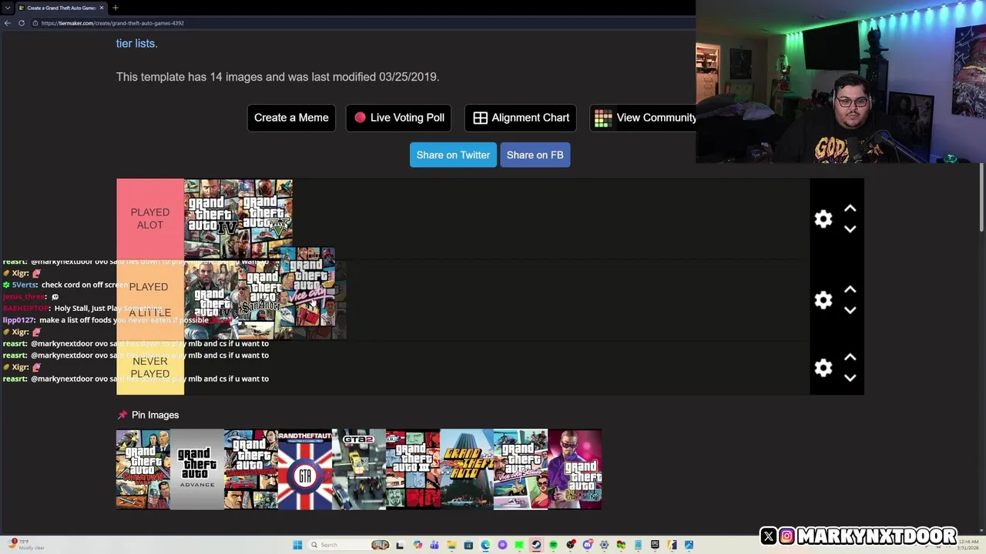Open settings gear for PLAYED ALOT tier
986x554 pixels.
[823, 219]
